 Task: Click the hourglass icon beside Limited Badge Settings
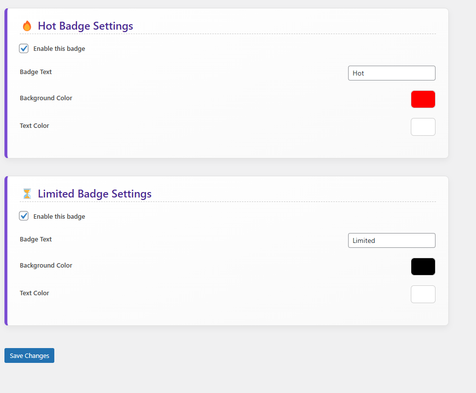coord(27,194)
